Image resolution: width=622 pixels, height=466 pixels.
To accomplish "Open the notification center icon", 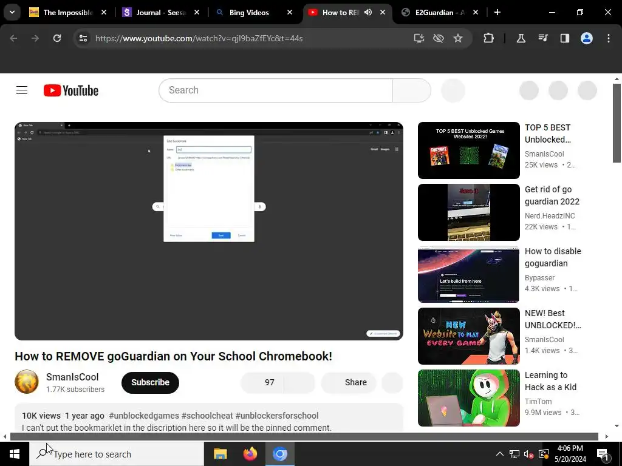I will tap(603, 454).
